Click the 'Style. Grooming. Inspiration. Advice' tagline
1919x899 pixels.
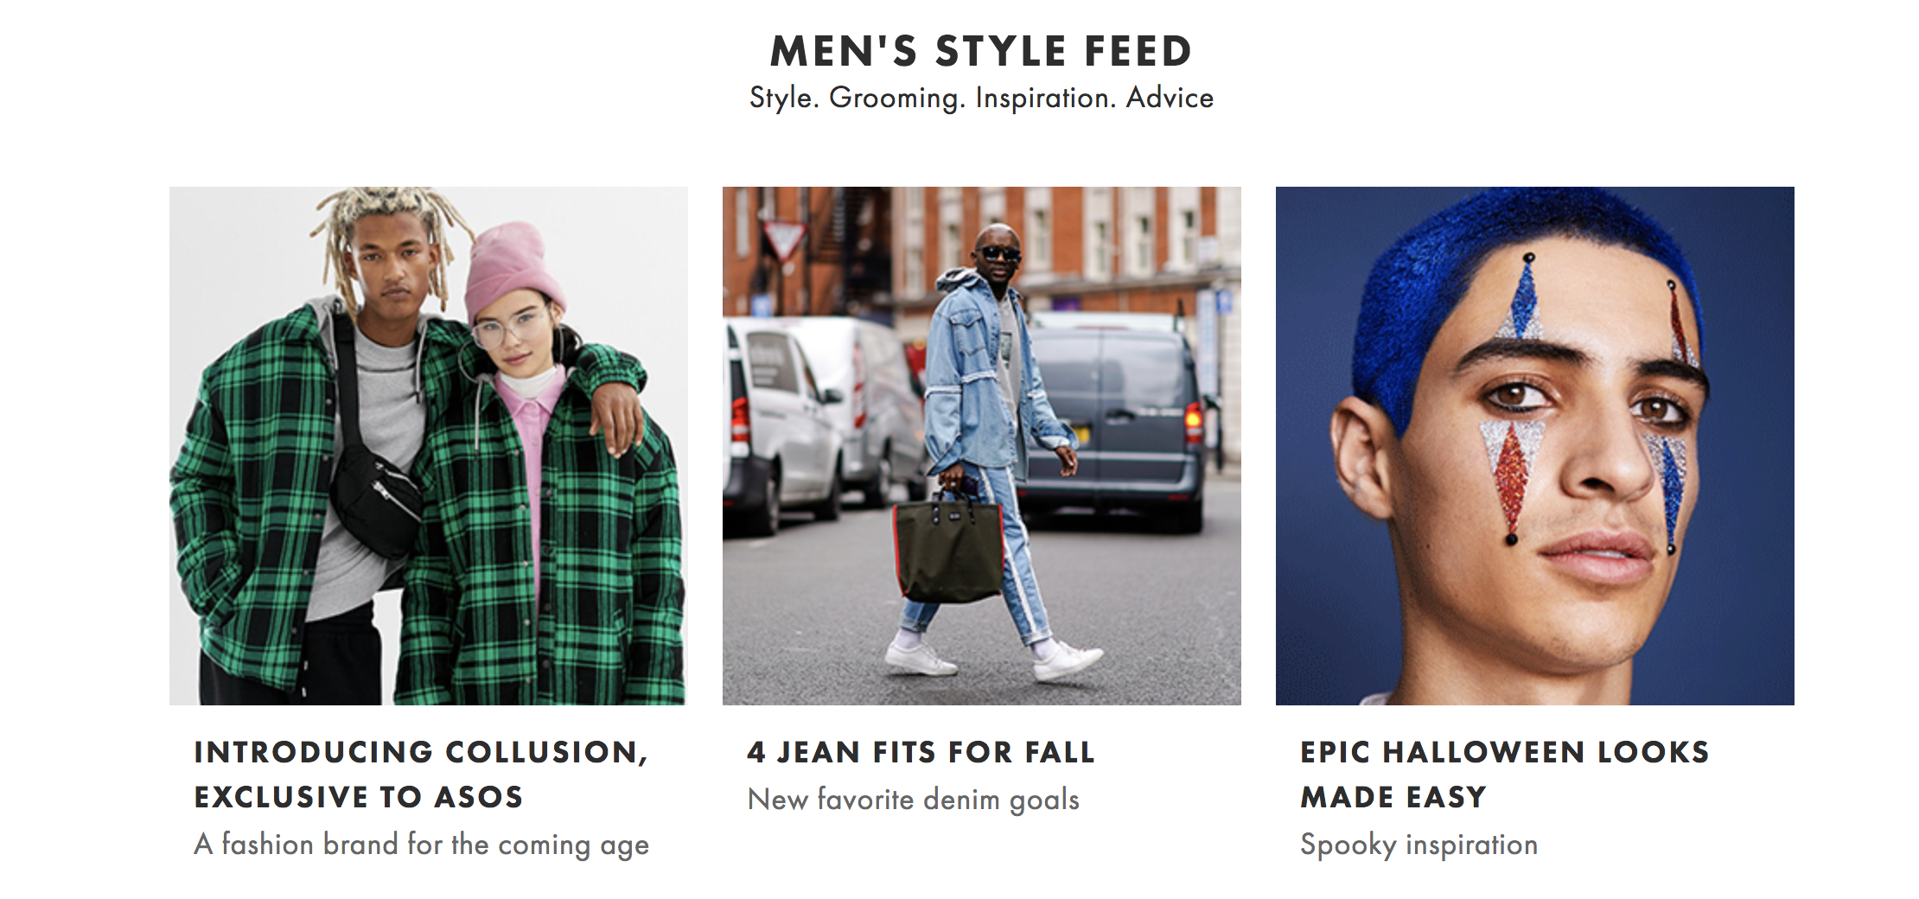click(x=981, y=98)
